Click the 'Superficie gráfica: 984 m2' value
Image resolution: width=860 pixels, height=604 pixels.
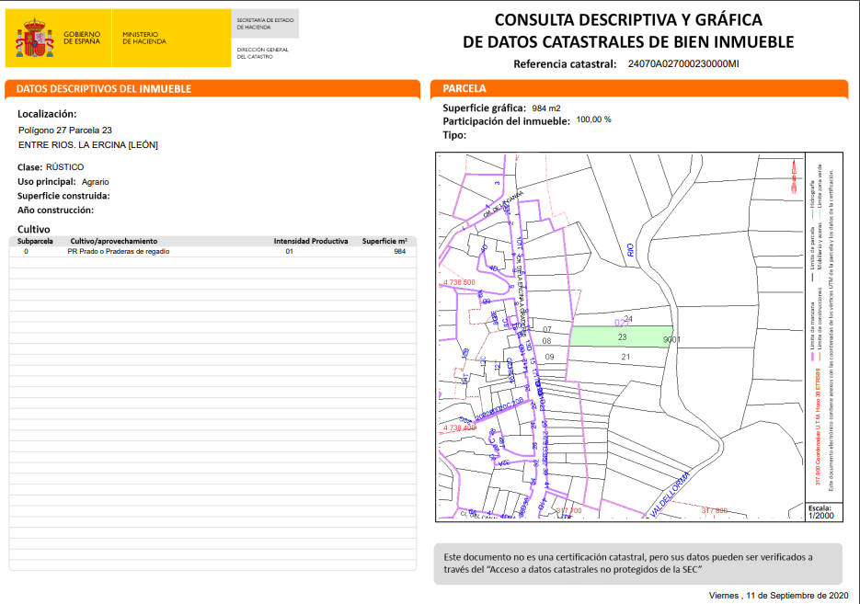coord(546,108)
